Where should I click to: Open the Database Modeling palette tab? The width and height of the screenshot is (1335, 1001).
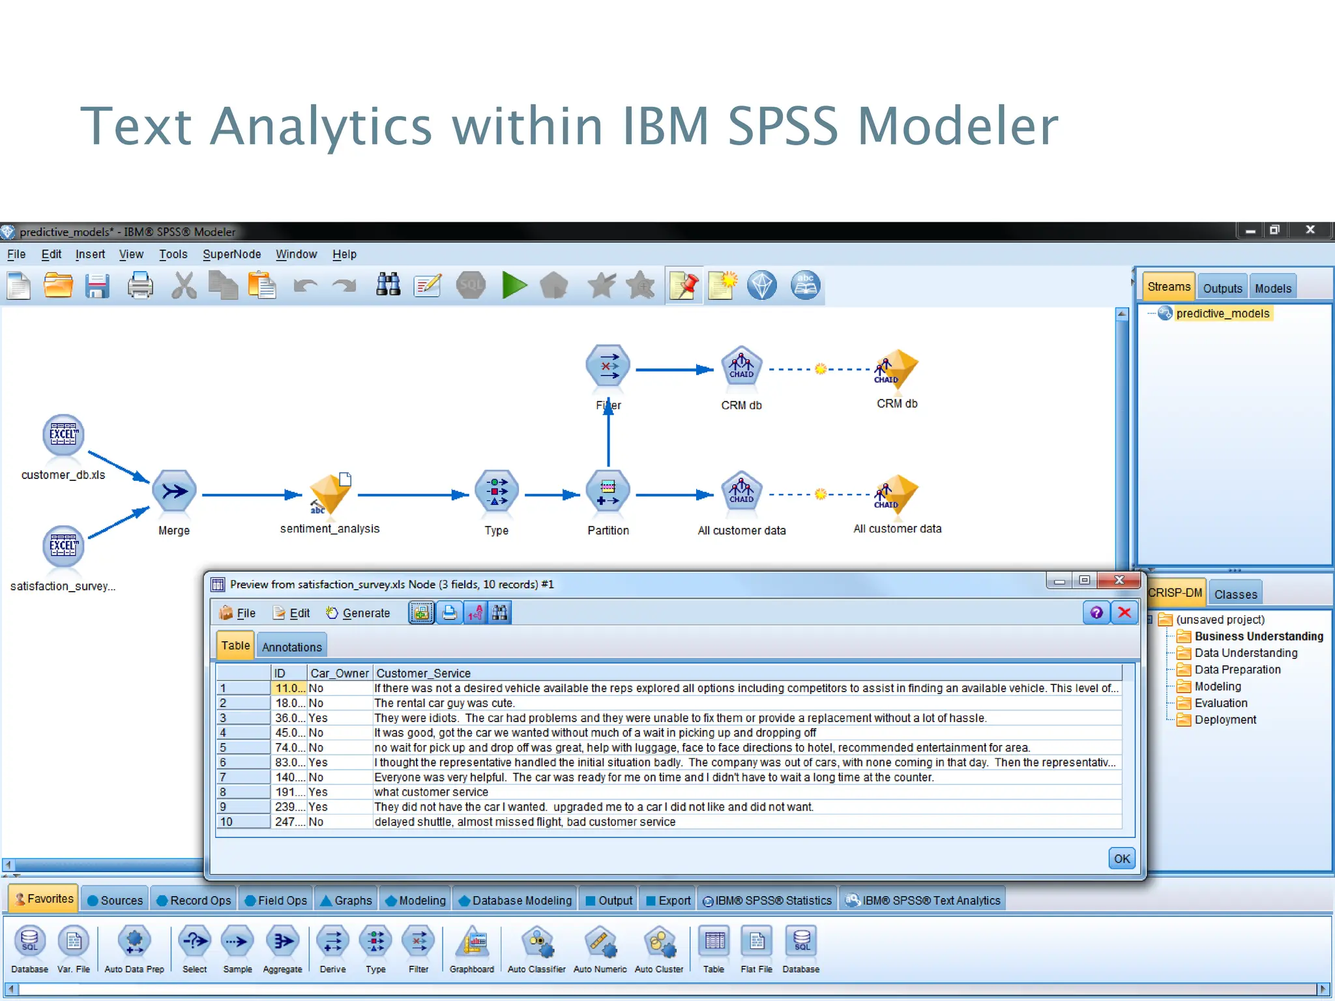pos(515,900)
